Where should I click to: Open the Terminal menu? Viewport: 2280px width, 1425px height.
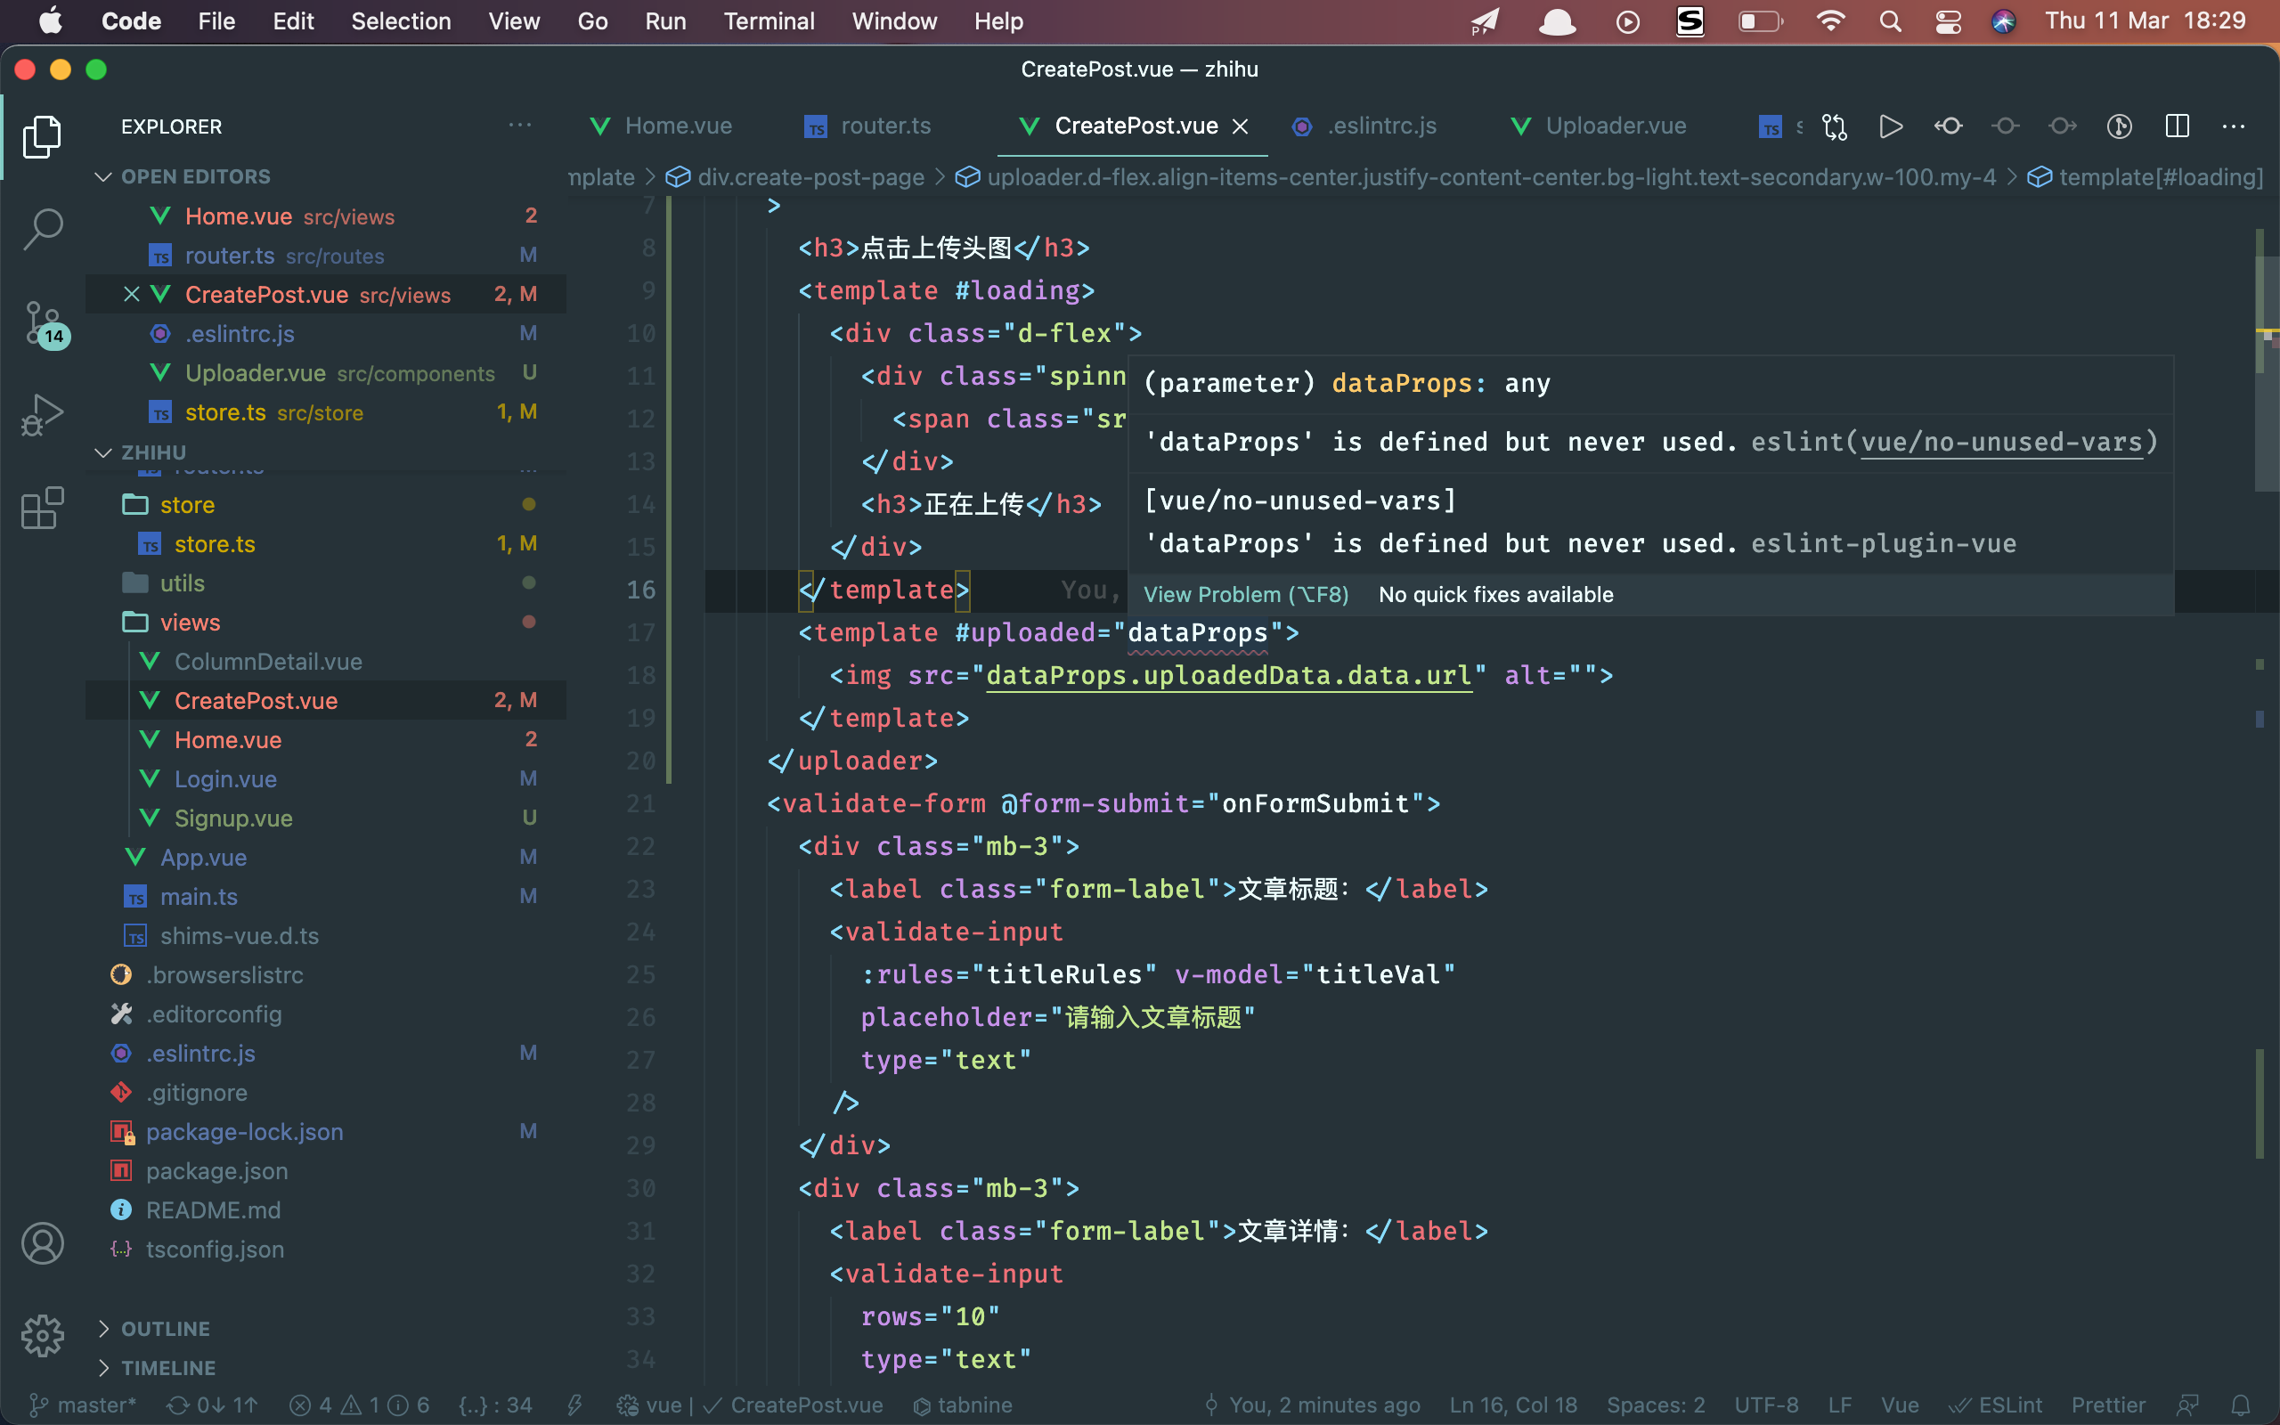coord(769,20)
